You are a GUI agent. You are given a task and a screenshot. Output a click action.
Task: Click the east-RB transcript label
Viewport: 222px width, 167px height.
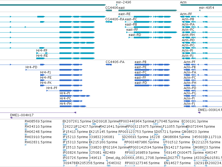(x=131, y=24)
